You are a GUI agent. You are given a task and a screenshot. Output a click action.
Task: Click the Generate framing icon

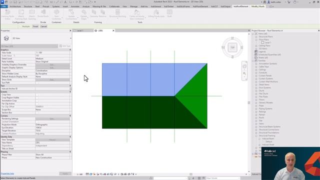(x=94, y=12)
